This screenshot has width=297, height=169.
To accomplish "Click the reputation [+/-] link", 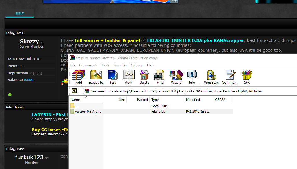I will [37, 73].
